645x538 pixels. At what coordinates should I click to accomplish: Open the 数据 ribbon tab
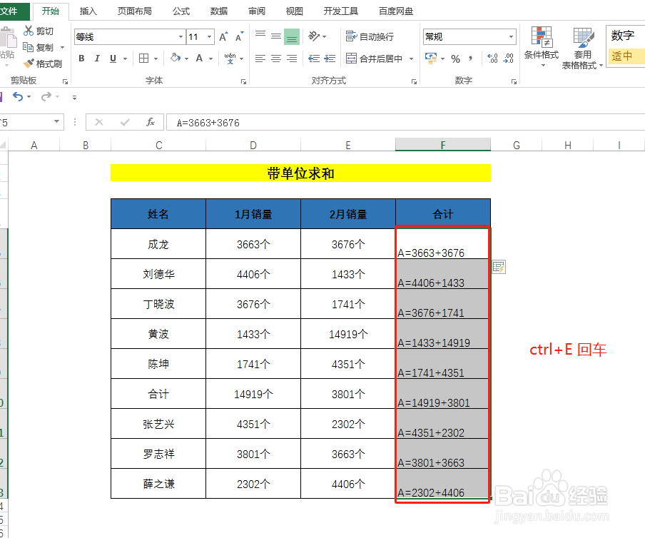point(218,11)
